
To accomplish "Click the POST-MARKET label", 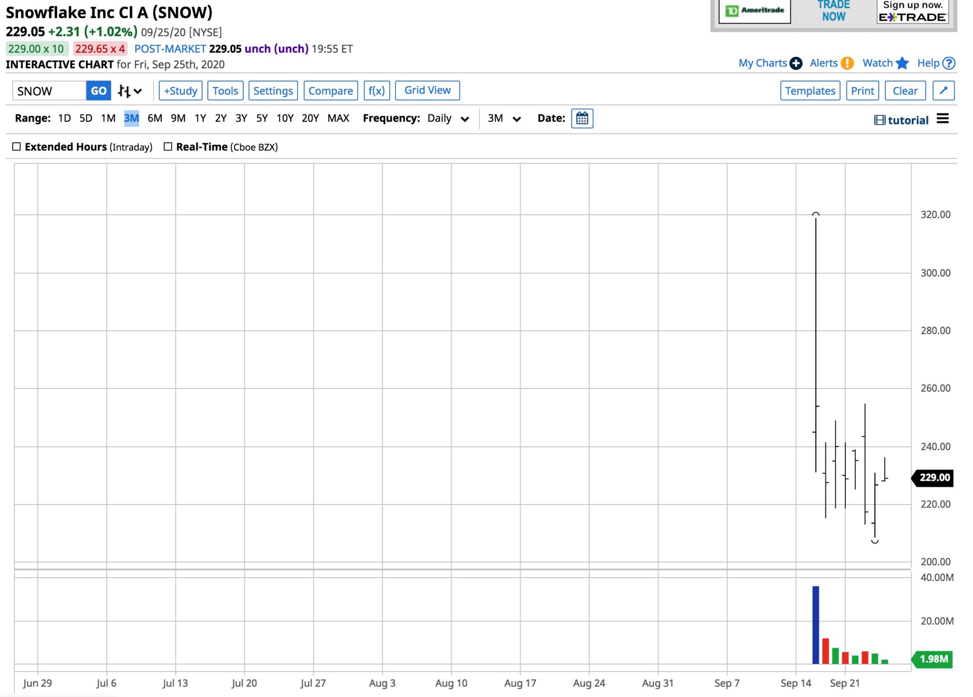I will [x=170, y=49].
